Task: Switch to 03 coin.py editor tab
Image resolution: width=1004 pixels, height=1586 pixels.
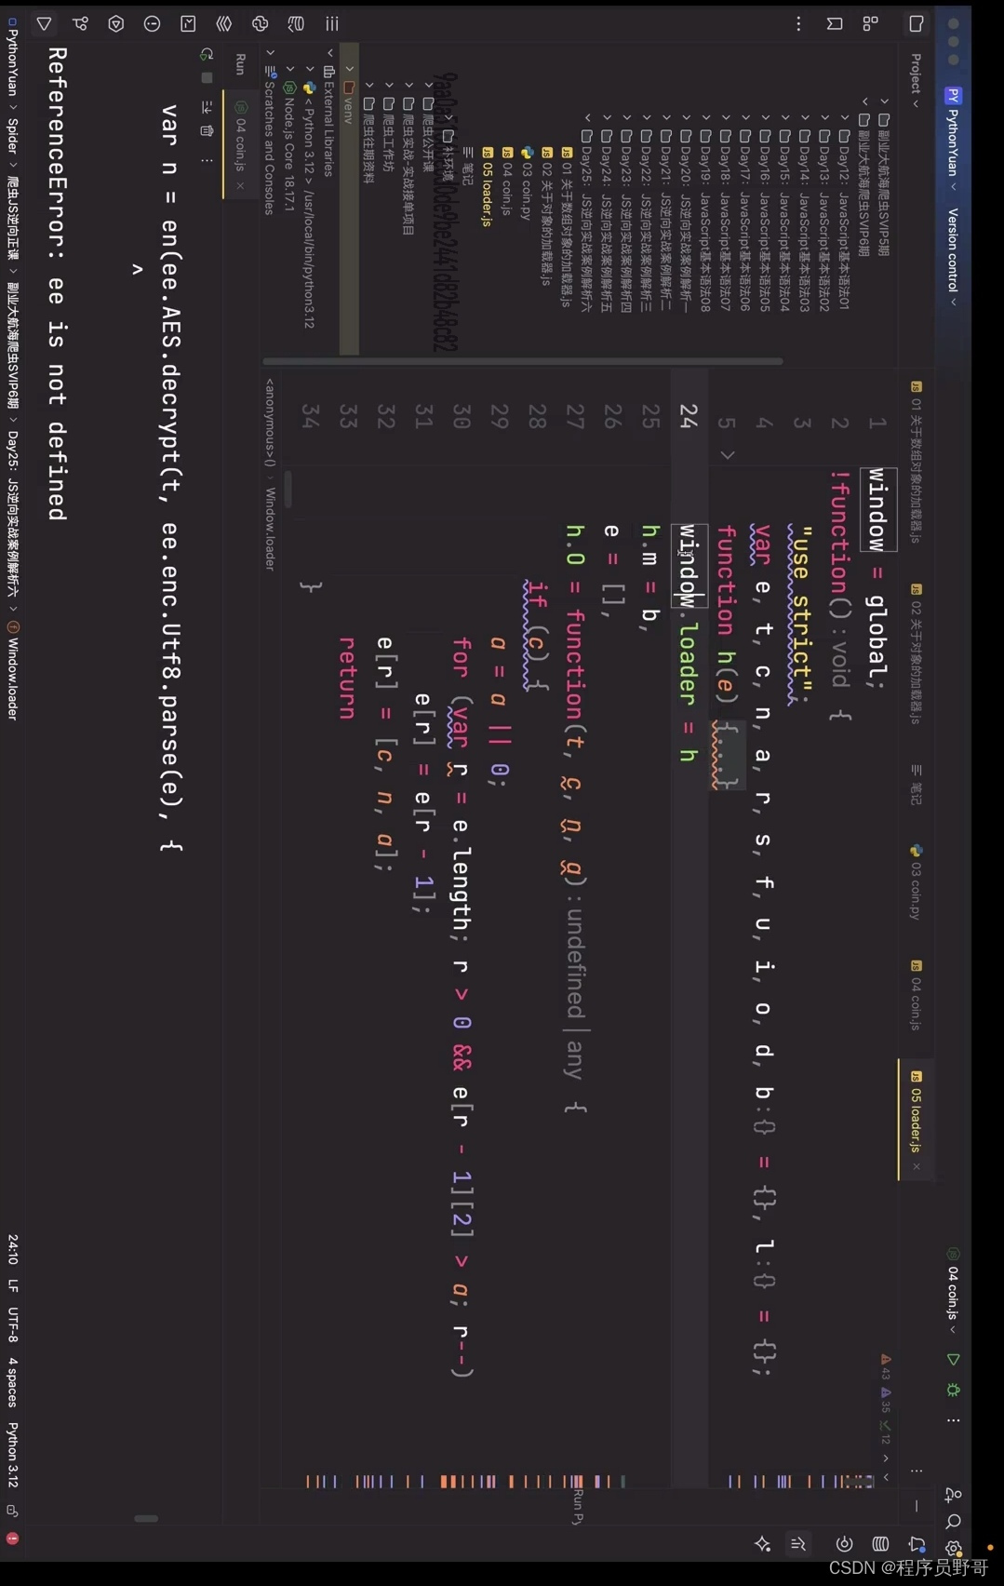Action: (916, 883)
